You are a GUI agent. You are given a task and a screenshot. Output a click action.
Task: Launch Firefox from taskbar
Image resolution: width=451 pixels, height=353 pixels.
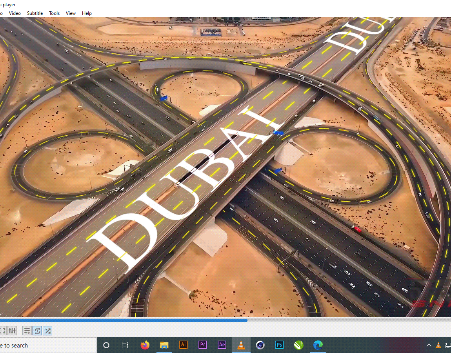[x=145, y=345]
